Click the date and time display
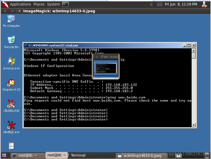Viewport: 211px width, 159px height. pyautogui.click(x=181, y=4)
